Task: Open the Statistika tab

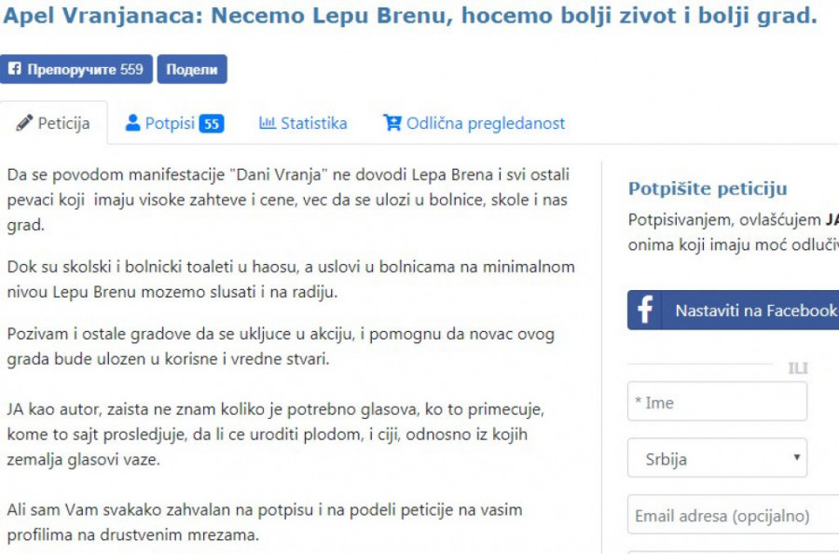Action: (303, 123)
